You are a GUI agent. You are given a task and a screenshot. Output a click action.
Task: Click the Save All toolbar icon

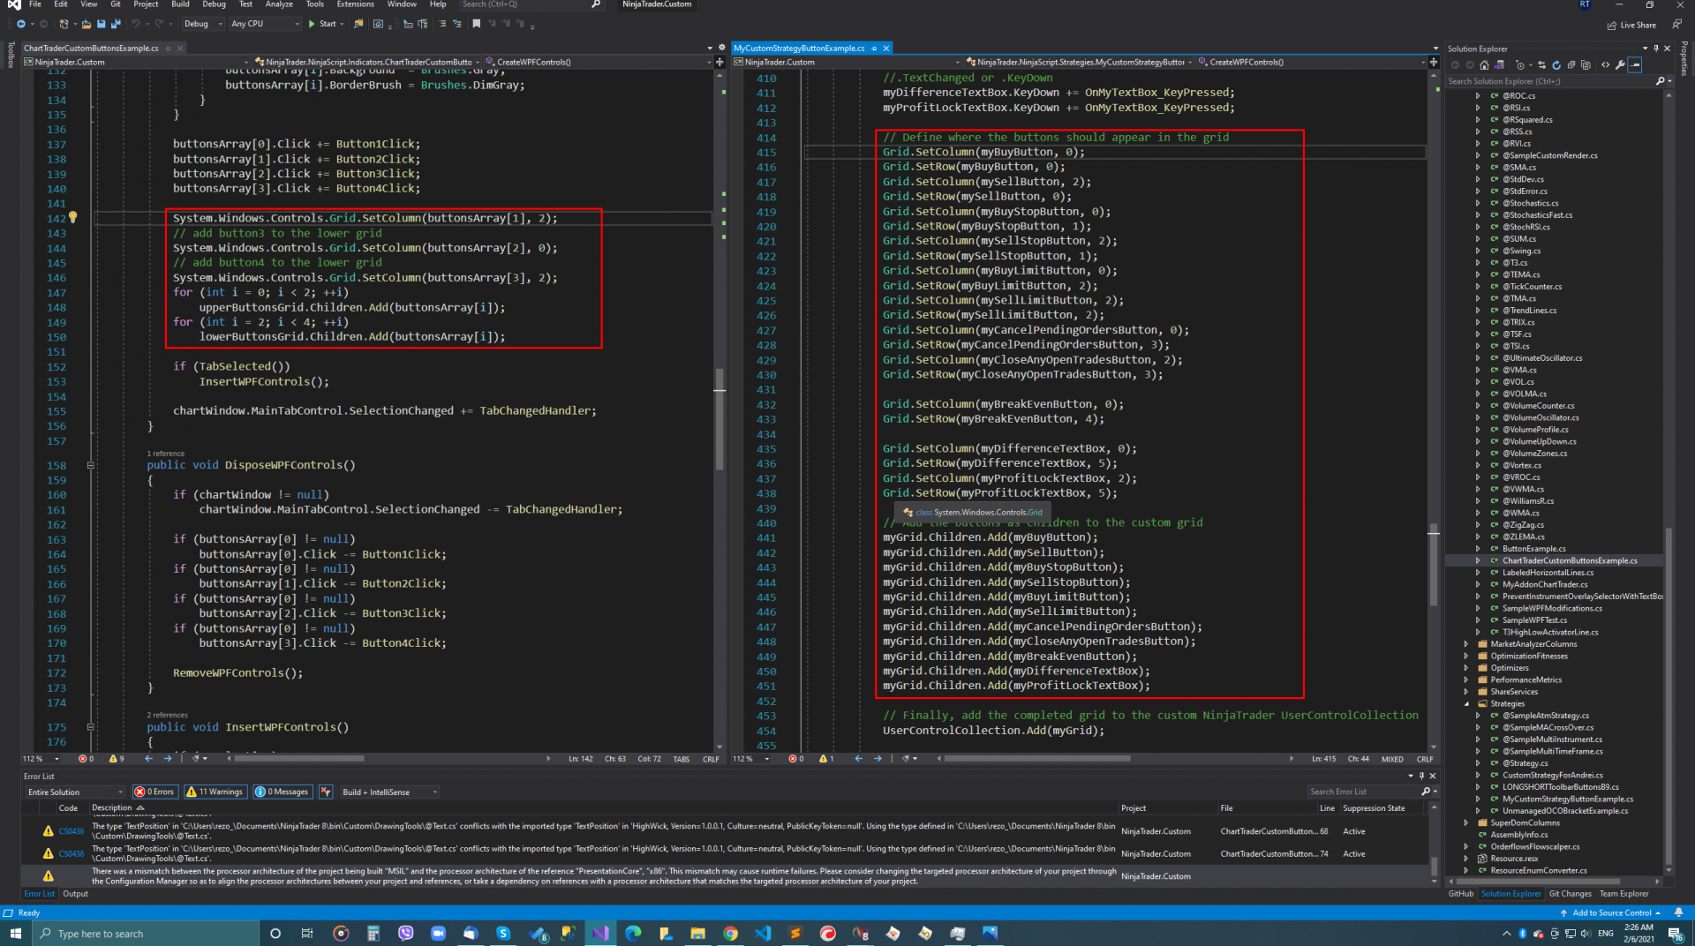point(115,24)
